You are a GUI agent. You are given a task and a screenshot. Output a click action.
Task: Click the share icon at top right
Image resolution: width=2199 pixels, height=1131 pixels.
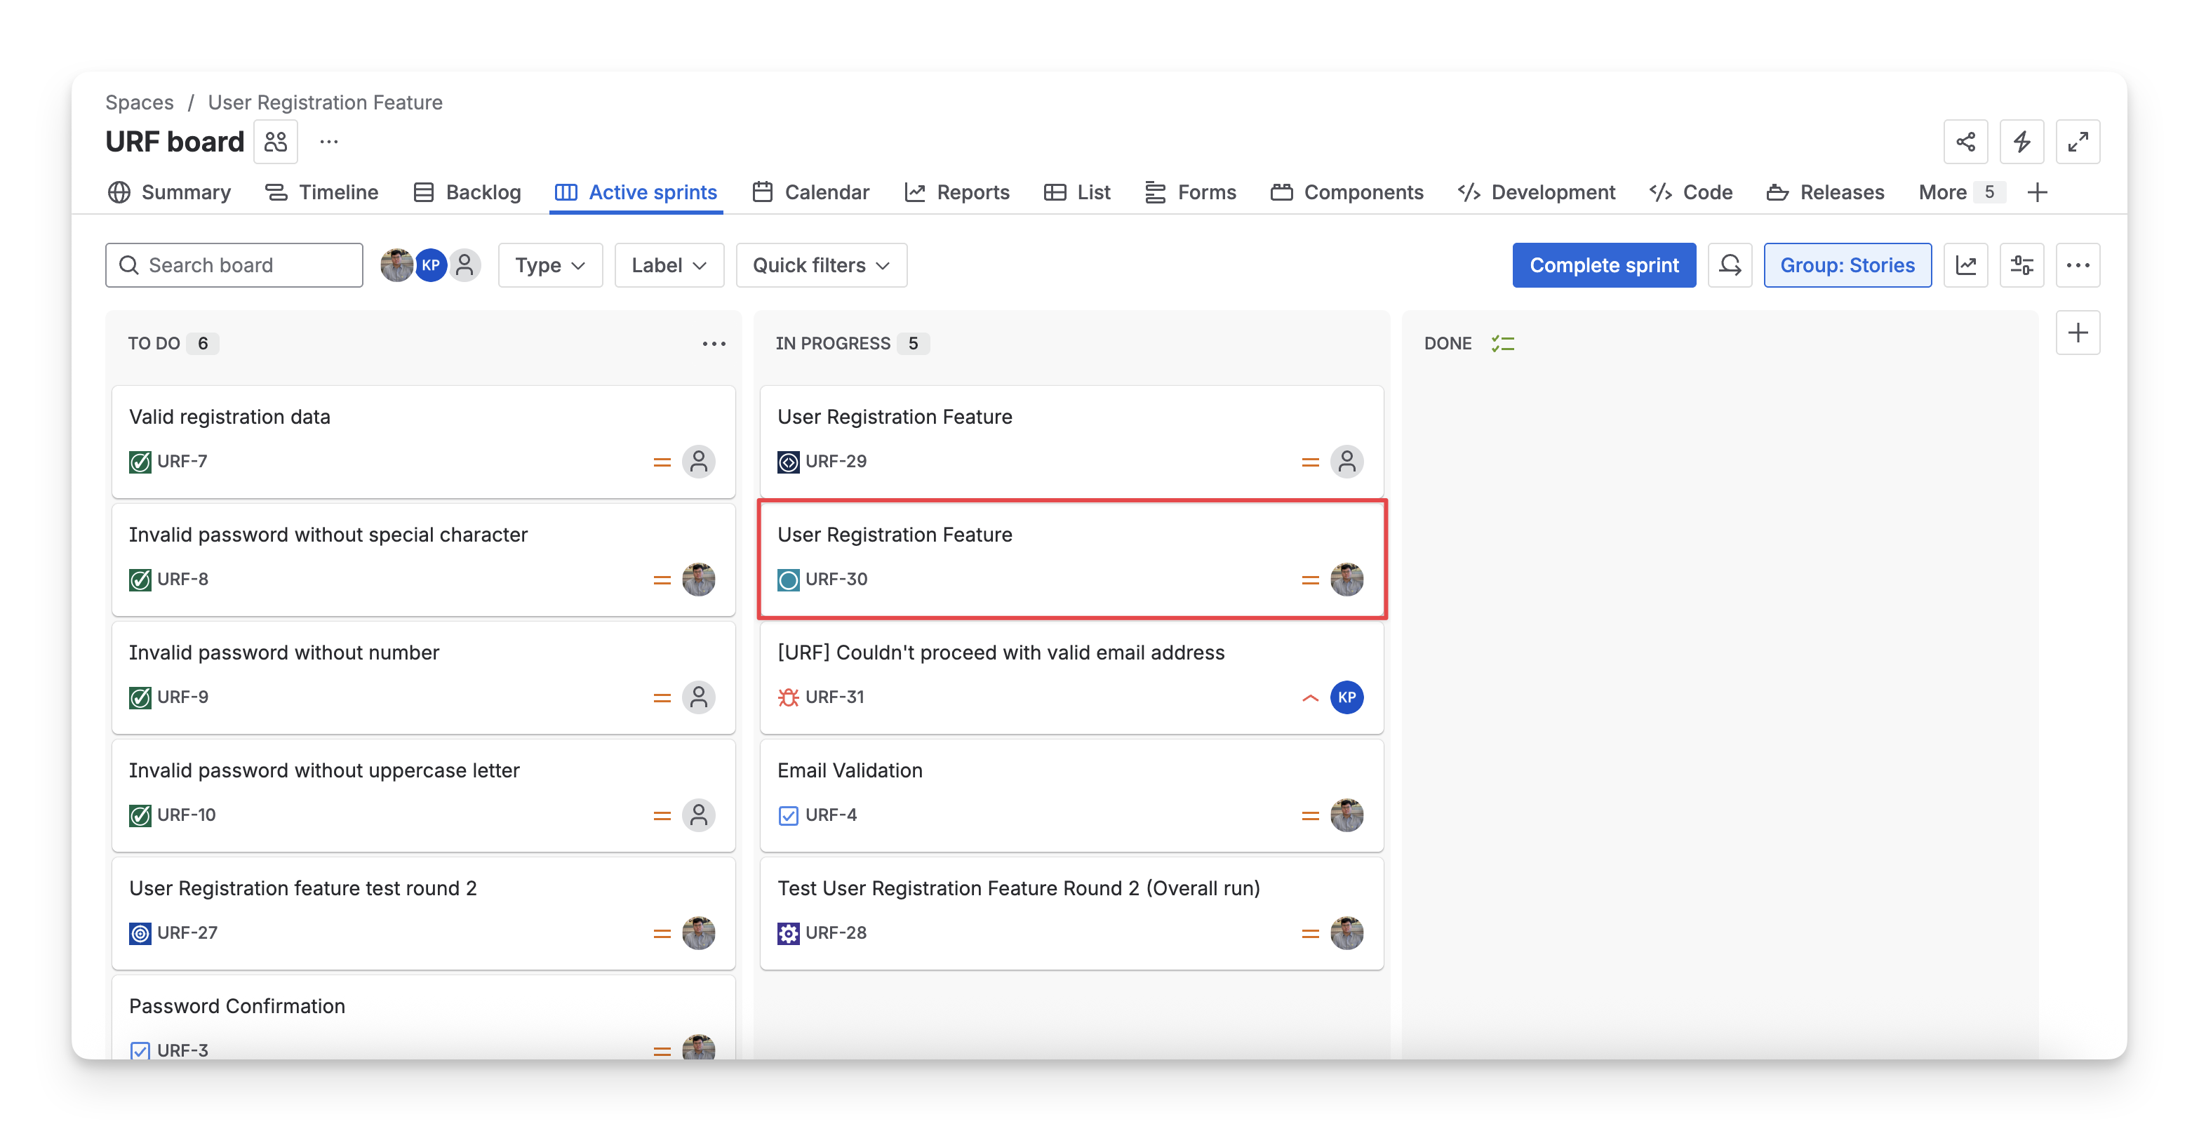1965,142
